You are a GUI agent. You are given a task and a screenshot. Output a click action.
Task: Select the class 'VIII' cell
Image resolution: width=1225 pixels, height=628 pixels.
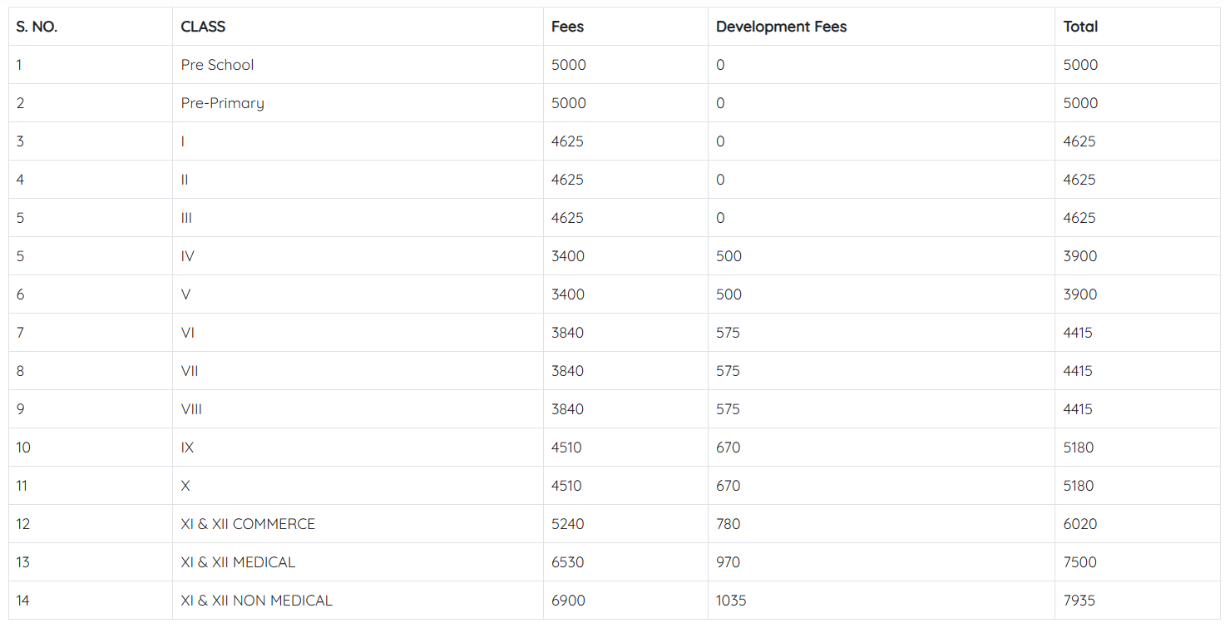click(x=191, y=409)
